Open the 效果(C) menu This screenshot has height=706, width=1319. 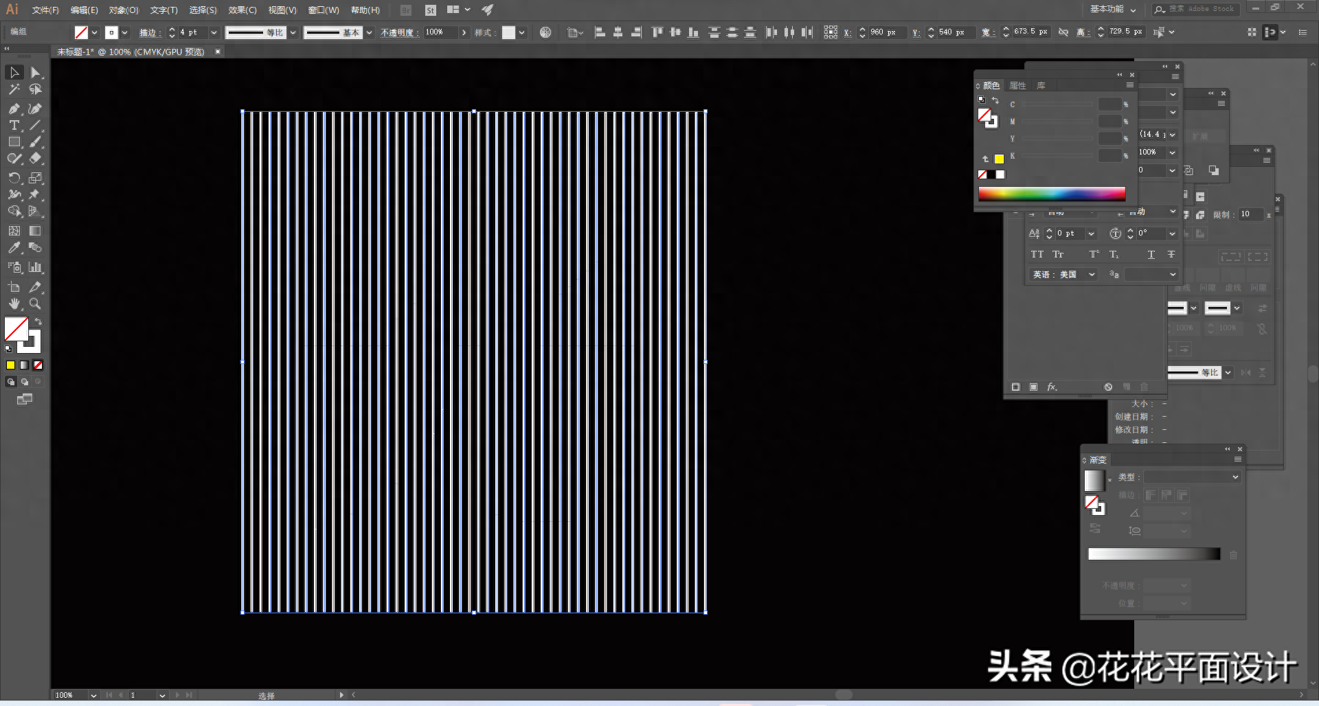[x=242, y=10]
